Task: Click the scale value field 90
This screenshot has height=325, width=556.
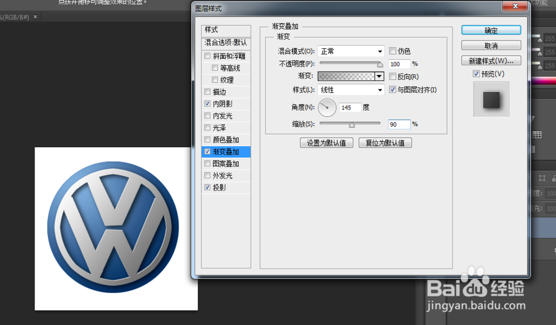Action: coord(399,124)
